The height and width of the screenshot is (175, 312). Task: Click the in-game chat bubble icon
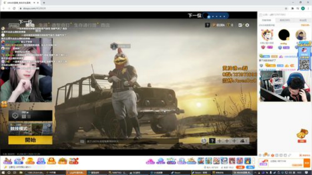click(82, 141)
